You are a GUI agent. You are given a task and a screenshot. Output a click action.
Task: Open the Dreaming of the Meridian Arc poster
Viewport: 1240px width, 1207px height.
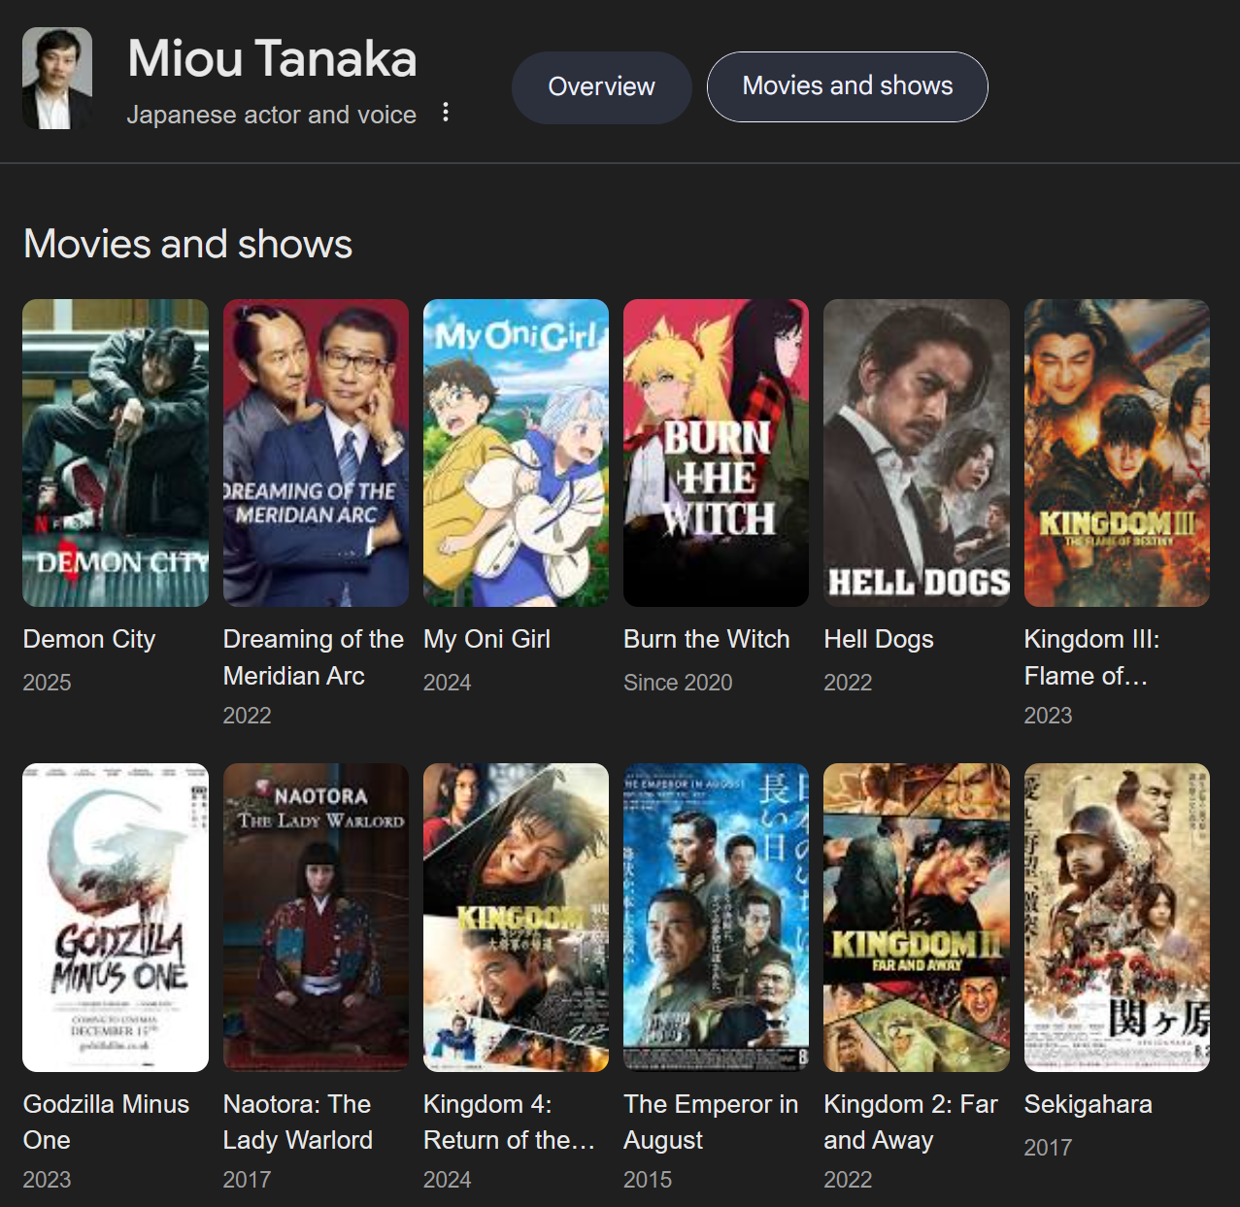316,453
